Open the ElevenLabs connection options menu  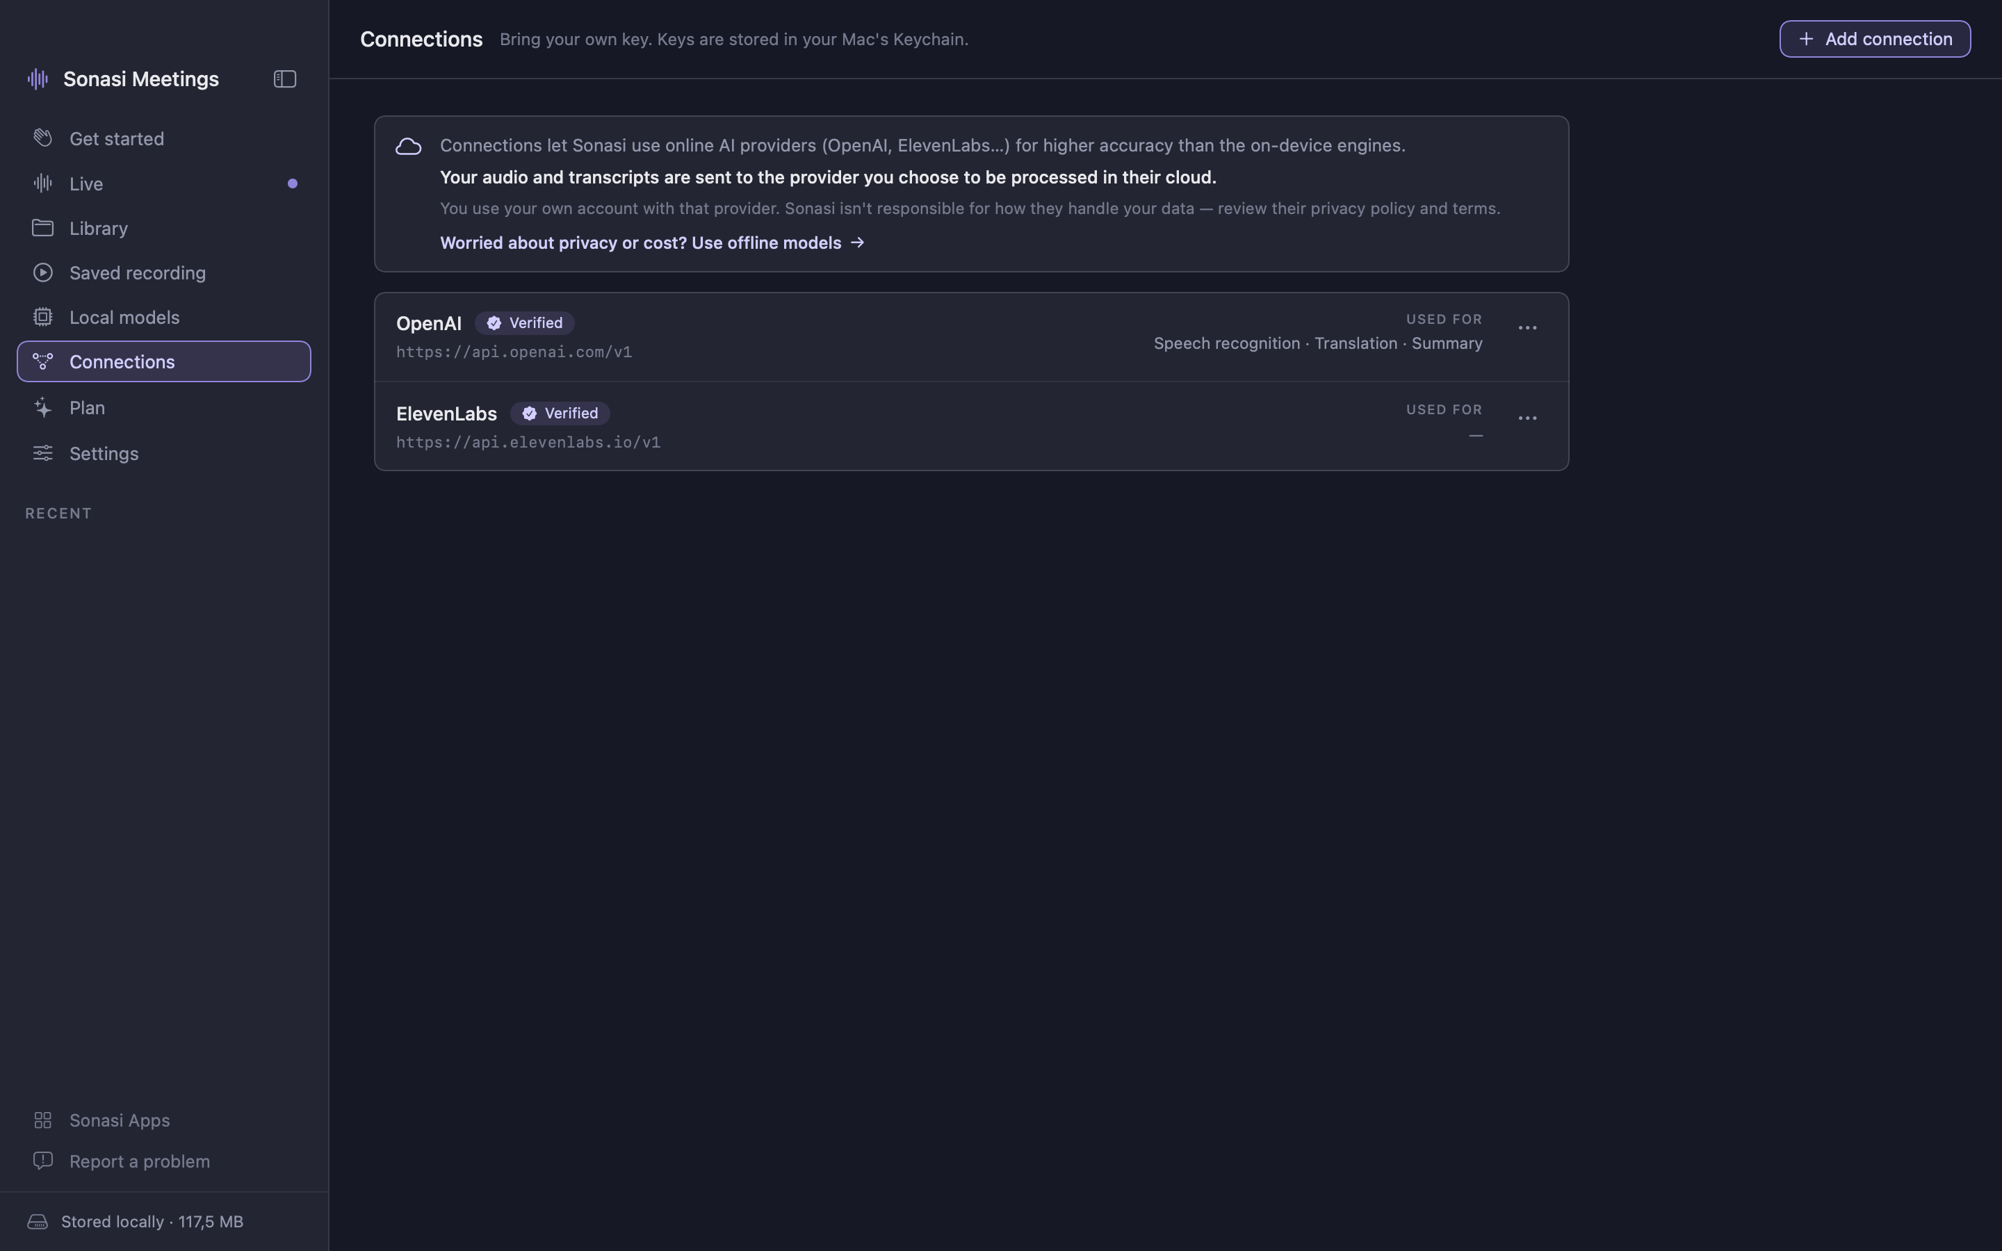click(1527, 418)
